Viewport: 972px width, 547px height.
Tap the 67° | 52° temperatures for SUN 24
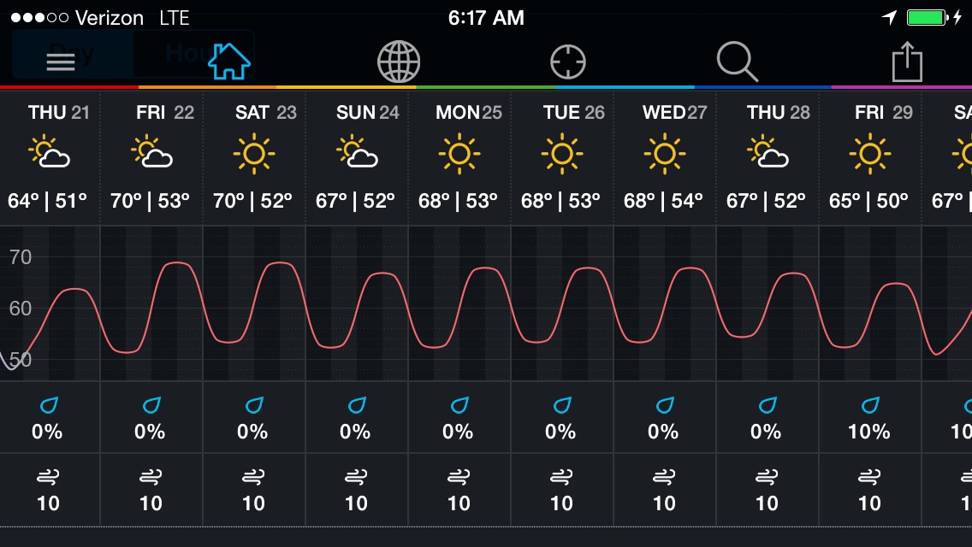(x=355, y=201)
